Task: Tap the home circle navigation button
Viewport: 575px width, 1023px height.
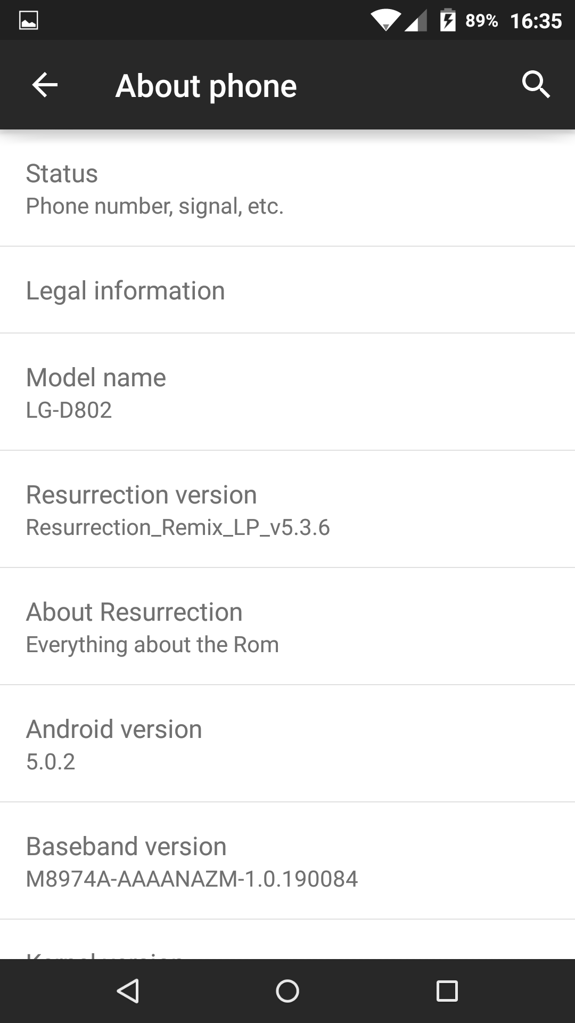Action: [x=287, y=991]
